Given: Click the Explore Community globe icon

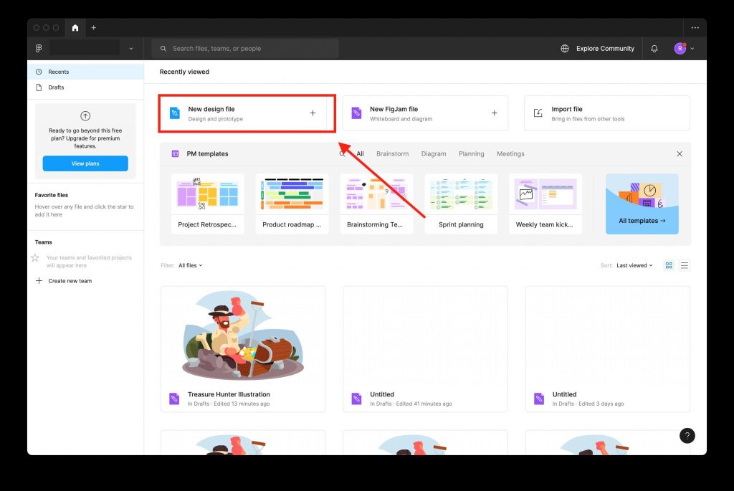Looking at the screenshot, I should coord(565,49).
